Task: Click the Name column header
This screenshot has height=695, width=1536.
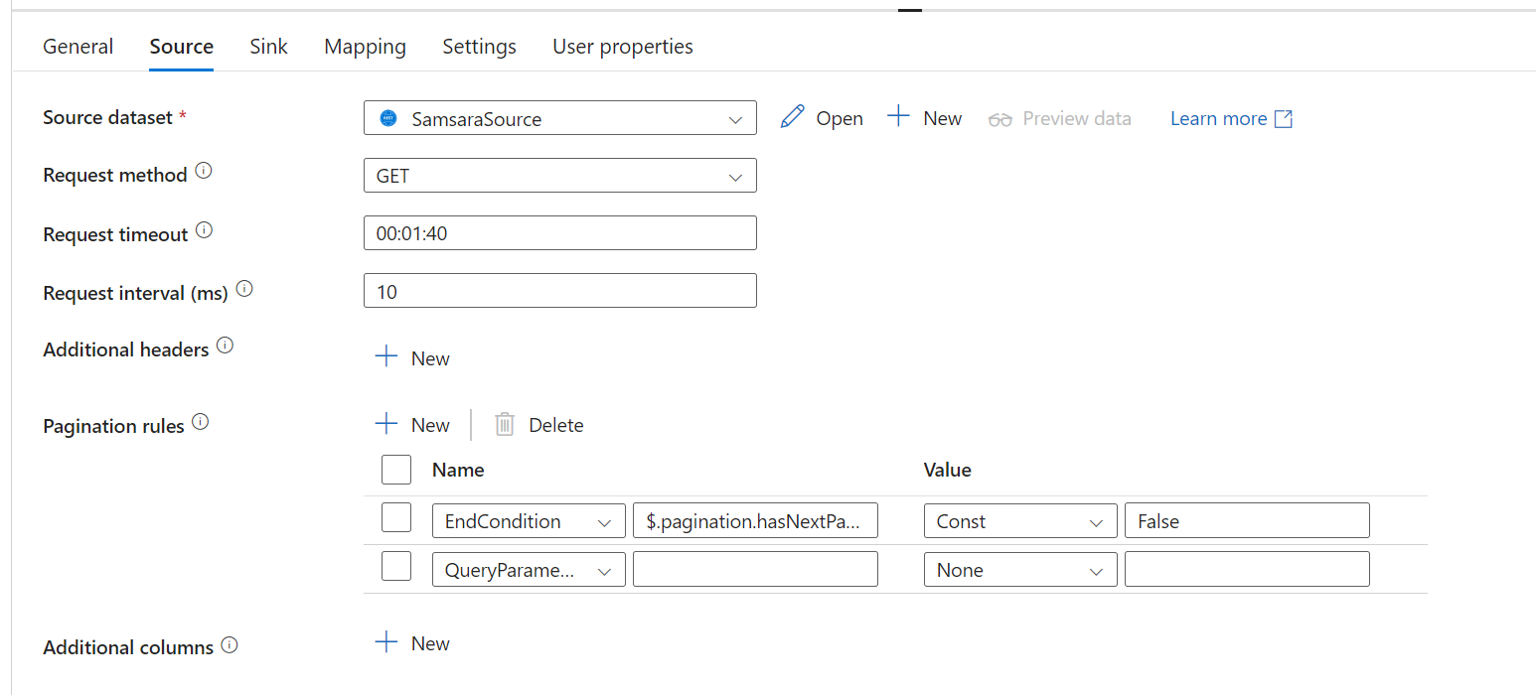Action: pyautogui.click(x=458, y=470)
